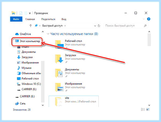Click status text Элементов: 28
Screen dimensions: 161x122
coord(22,110)
